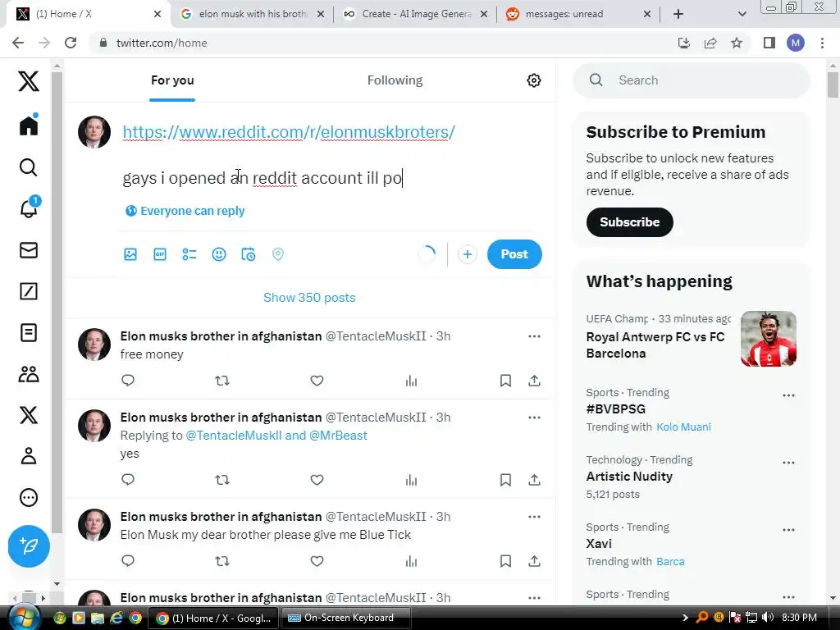Open Messages envelope icon
Screen dimensions: 840x630
(x=29, y=250)
